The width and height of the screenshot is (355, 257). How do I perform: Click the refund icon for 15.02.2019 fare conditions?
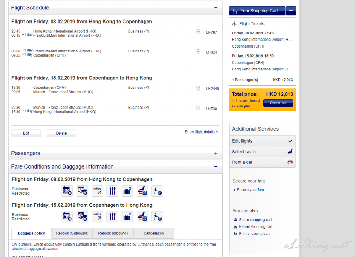(x=82, y=217)
